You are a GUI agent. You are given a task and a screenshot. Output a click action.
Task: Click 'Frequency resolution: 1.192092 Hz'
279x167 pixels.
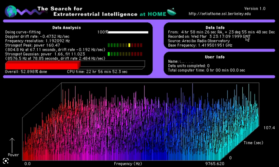click(x=37, y=41)
